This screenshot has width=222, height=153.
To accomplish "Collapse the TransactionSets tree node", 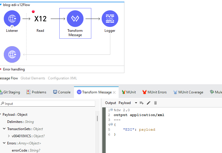I will (x=4, y=129).
